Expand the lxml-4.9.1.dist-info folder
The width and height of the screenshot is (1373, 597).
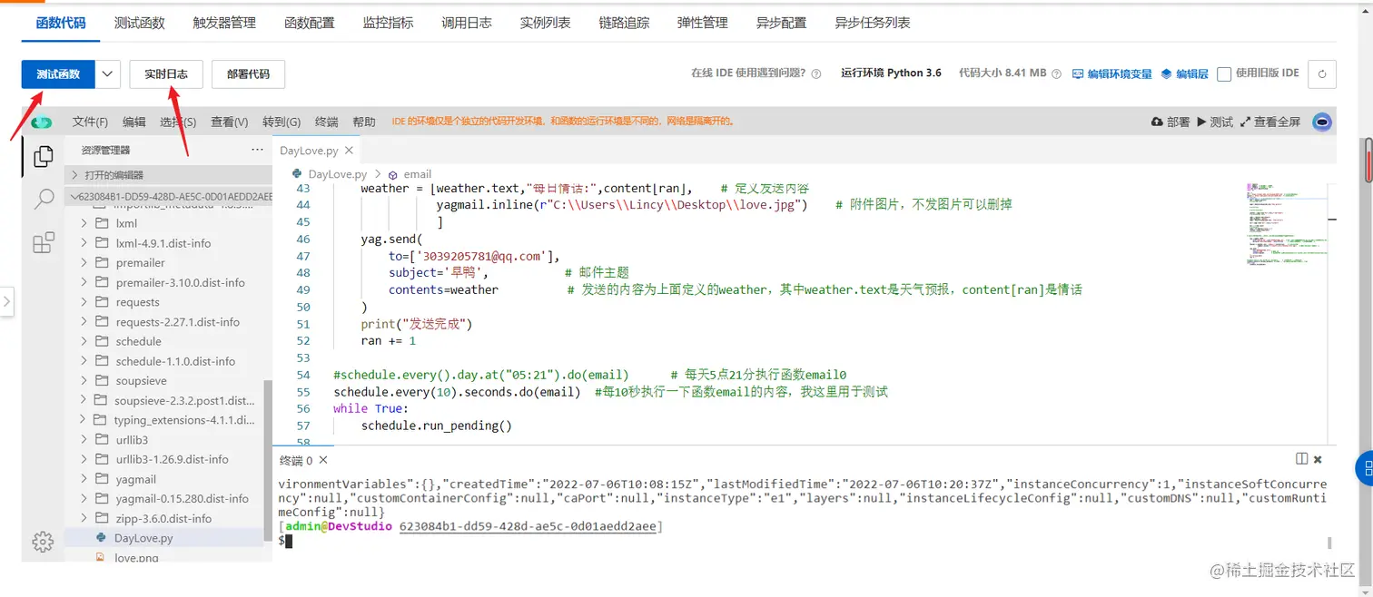coord(163,243)
